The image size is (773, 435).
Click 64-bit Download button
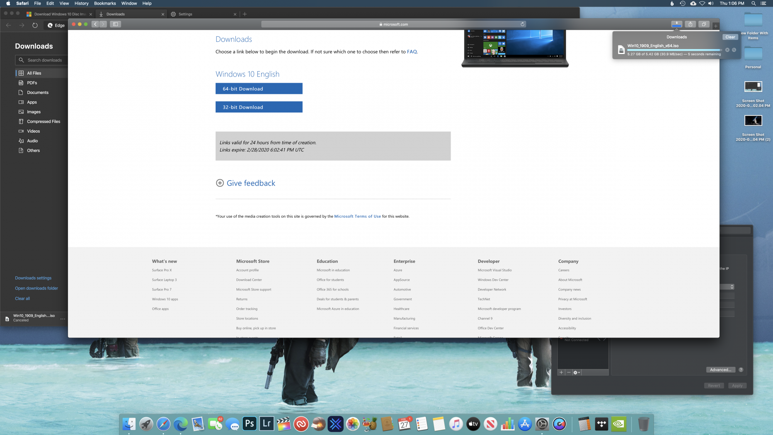259,89
